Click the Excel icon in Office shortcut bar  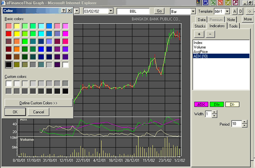click(213, 3)
